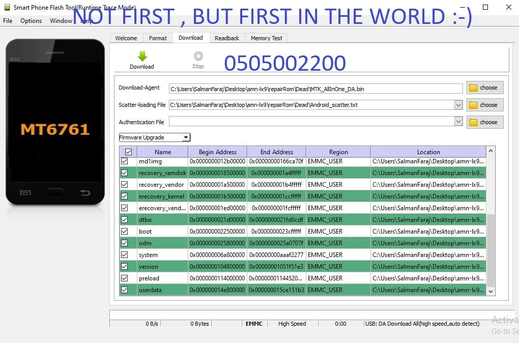Switch to the Readback tab
519x343 pixels.
click(227, 38)
